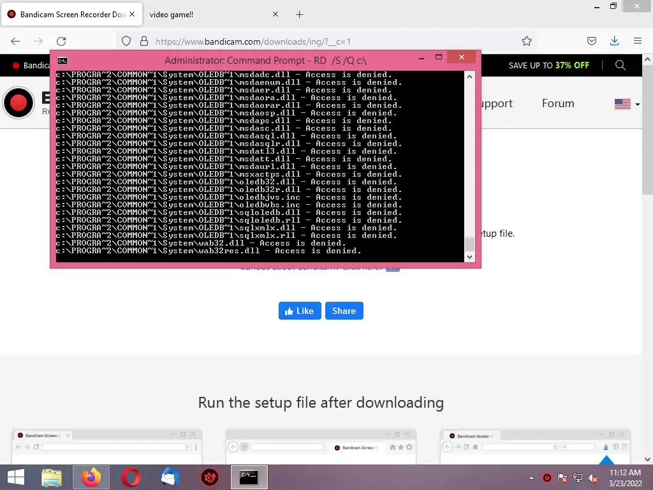Image resolution: width=653 pixels, height=490 pixels.
Task: Bookmark this page with the star icon
Action: [526, 41]
